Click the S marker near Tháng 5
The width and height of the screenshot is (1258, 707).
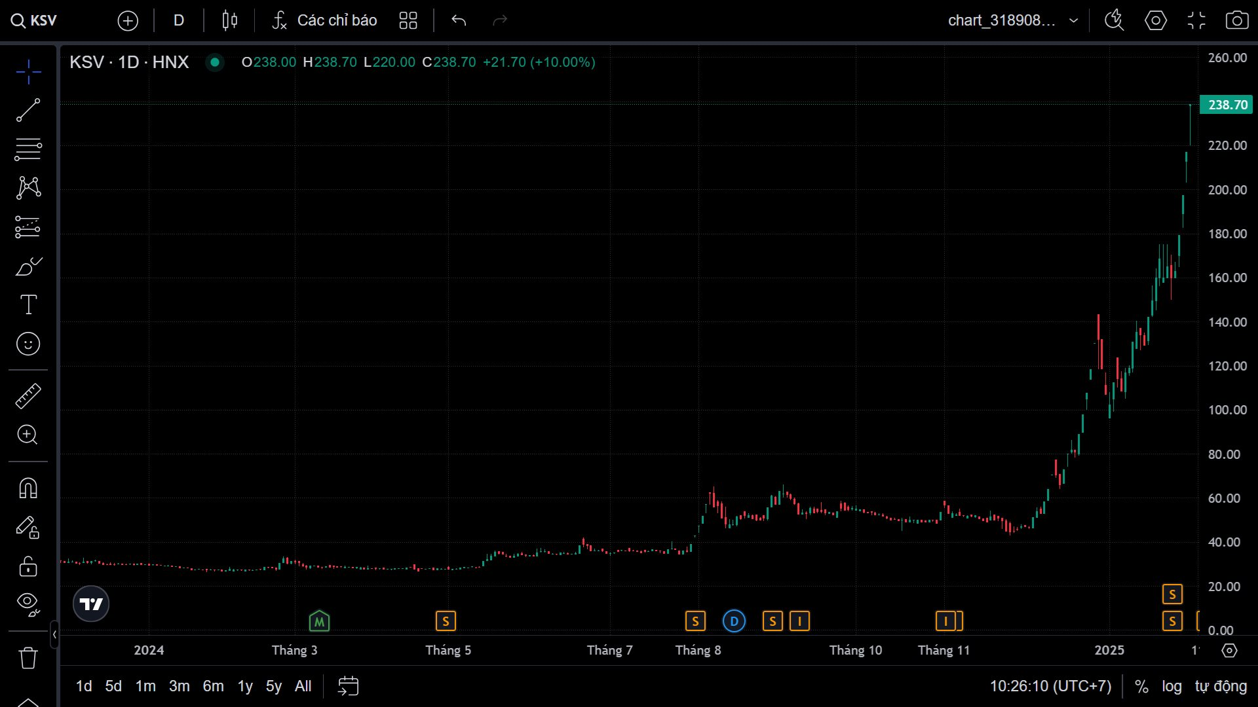coord(446,621)
